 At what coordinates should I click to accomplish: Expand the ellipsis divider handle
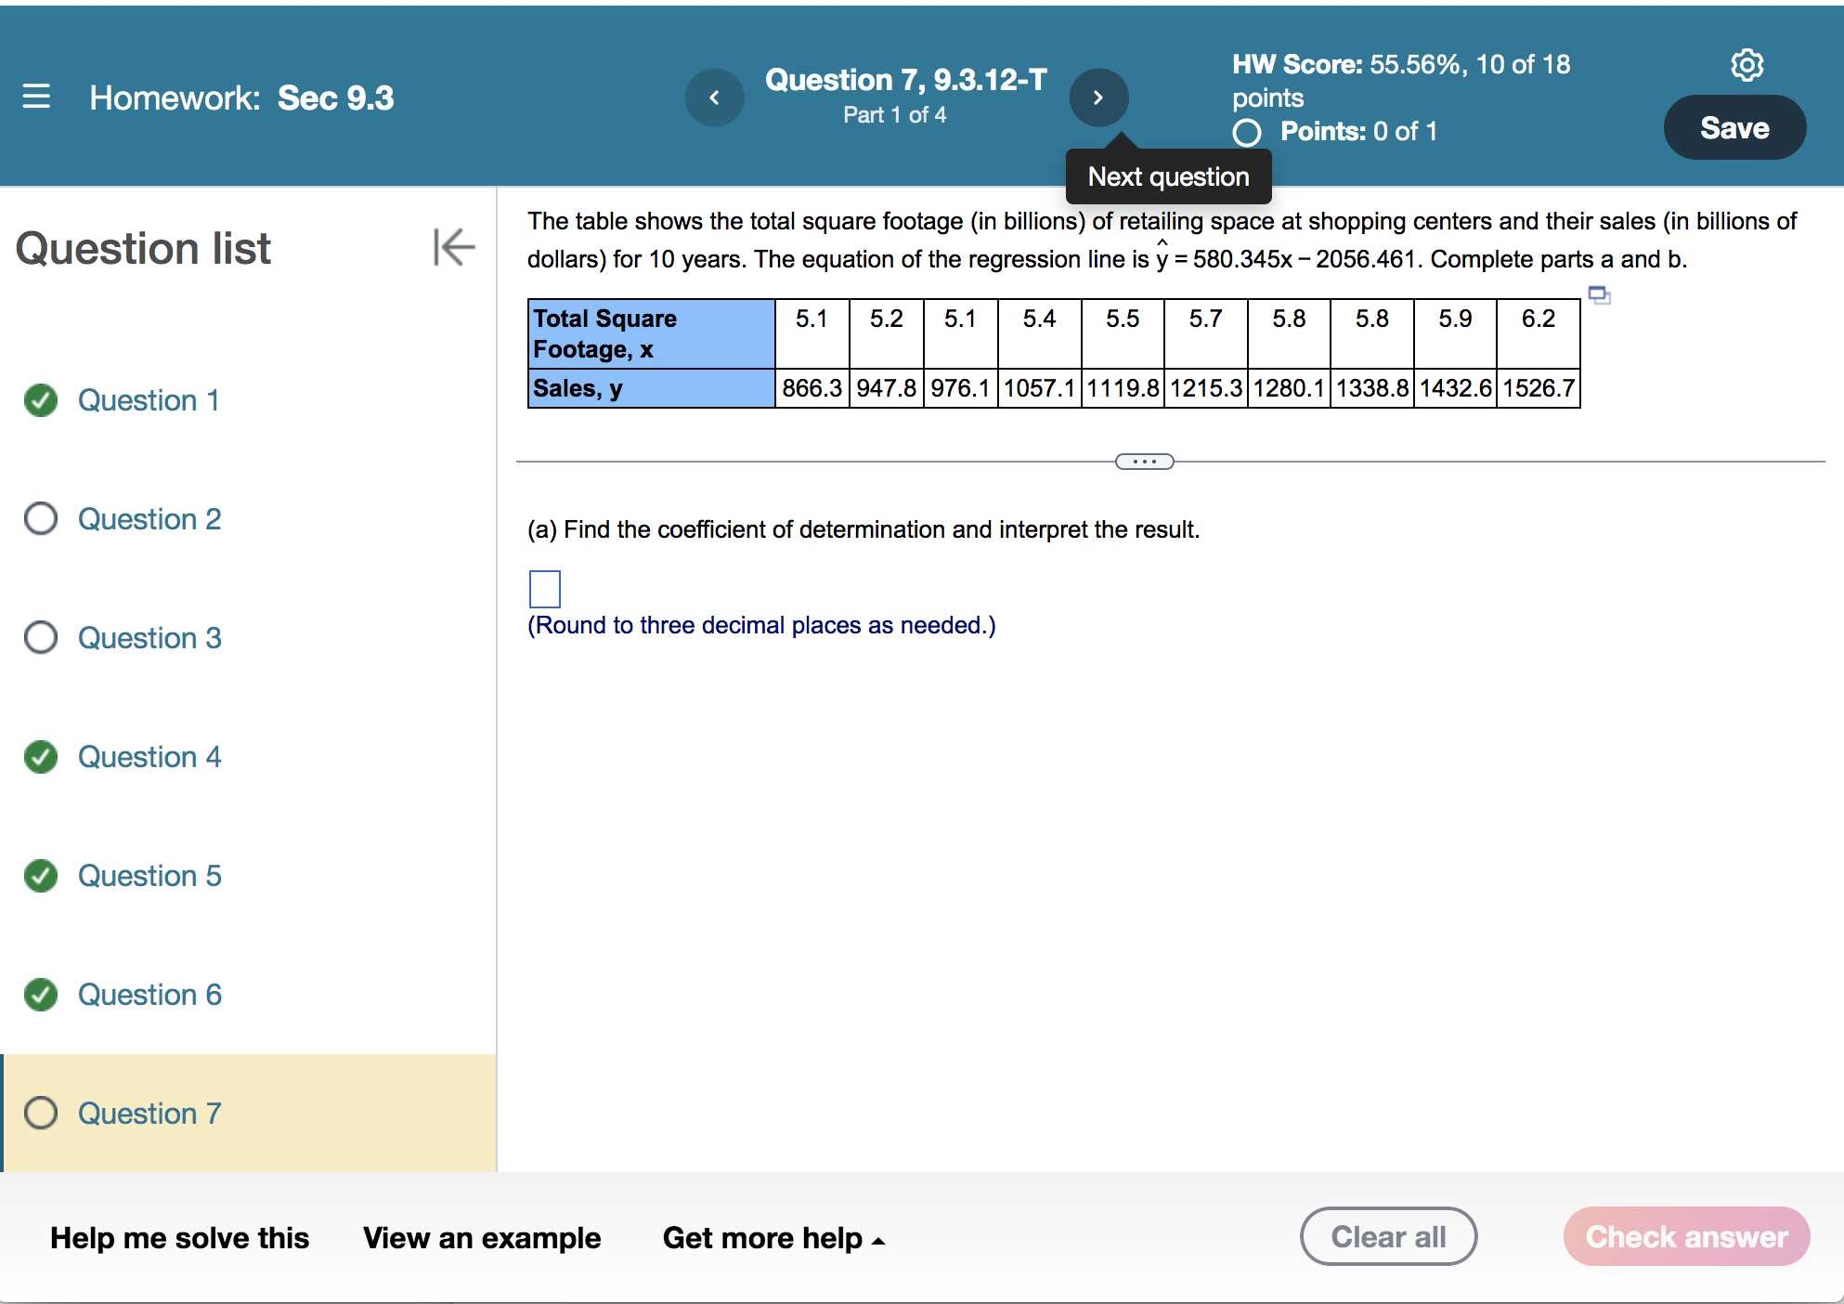1144,462
